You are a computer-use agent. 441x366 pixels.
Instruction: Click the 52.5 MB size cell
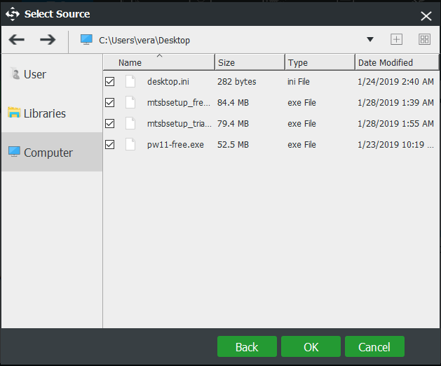(x=233, y=145)
